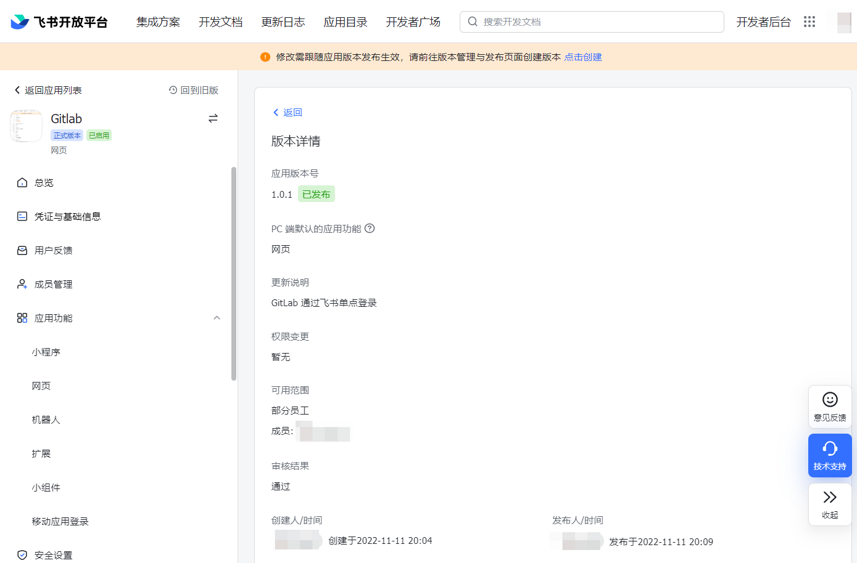Open the app grid launcher icon
857x563 pixels.
pos(809,22)
